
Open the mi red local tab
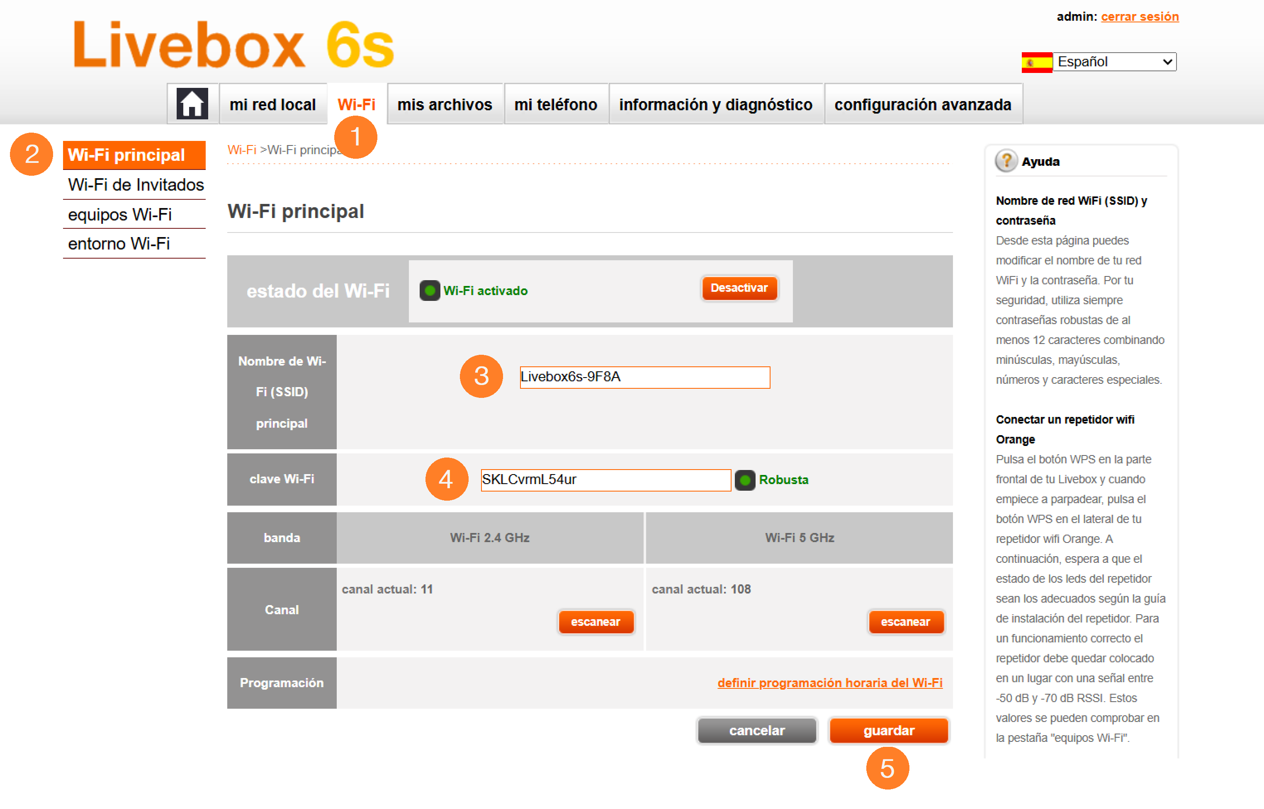272,104
